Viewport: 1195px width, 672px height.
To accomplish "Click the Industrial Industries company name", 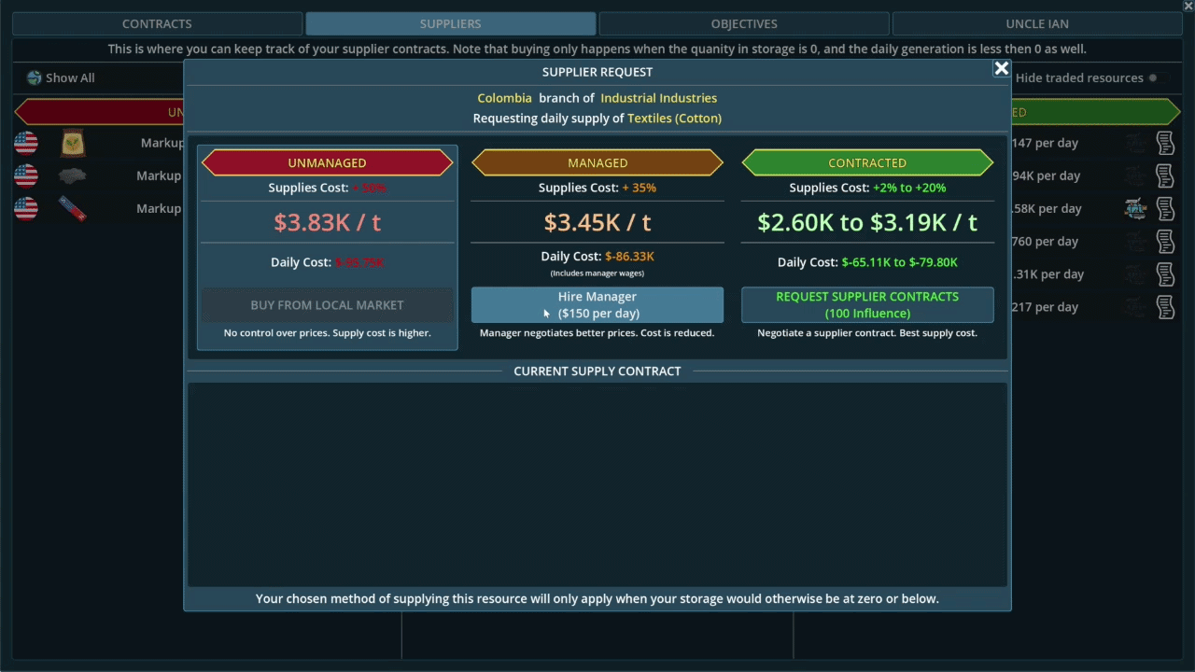I will (x=658, y=98).
